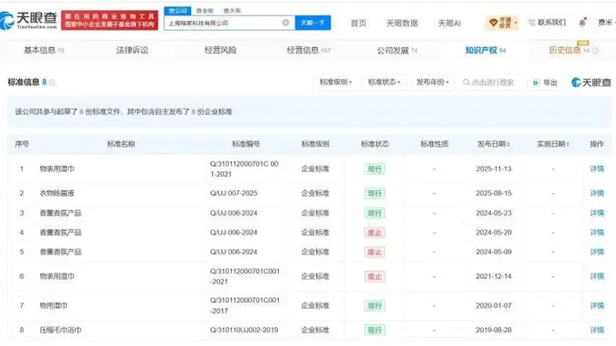Viewport: 616px width, 346px height.
Task: Click the 废止 status badge in row 4
Action: click(374, 233)
